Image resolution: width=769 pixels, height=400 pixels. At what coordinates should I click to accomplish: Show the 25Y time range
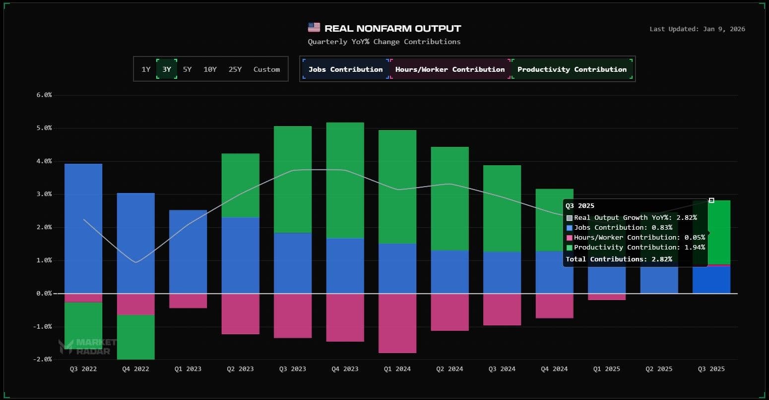point(235,69)
